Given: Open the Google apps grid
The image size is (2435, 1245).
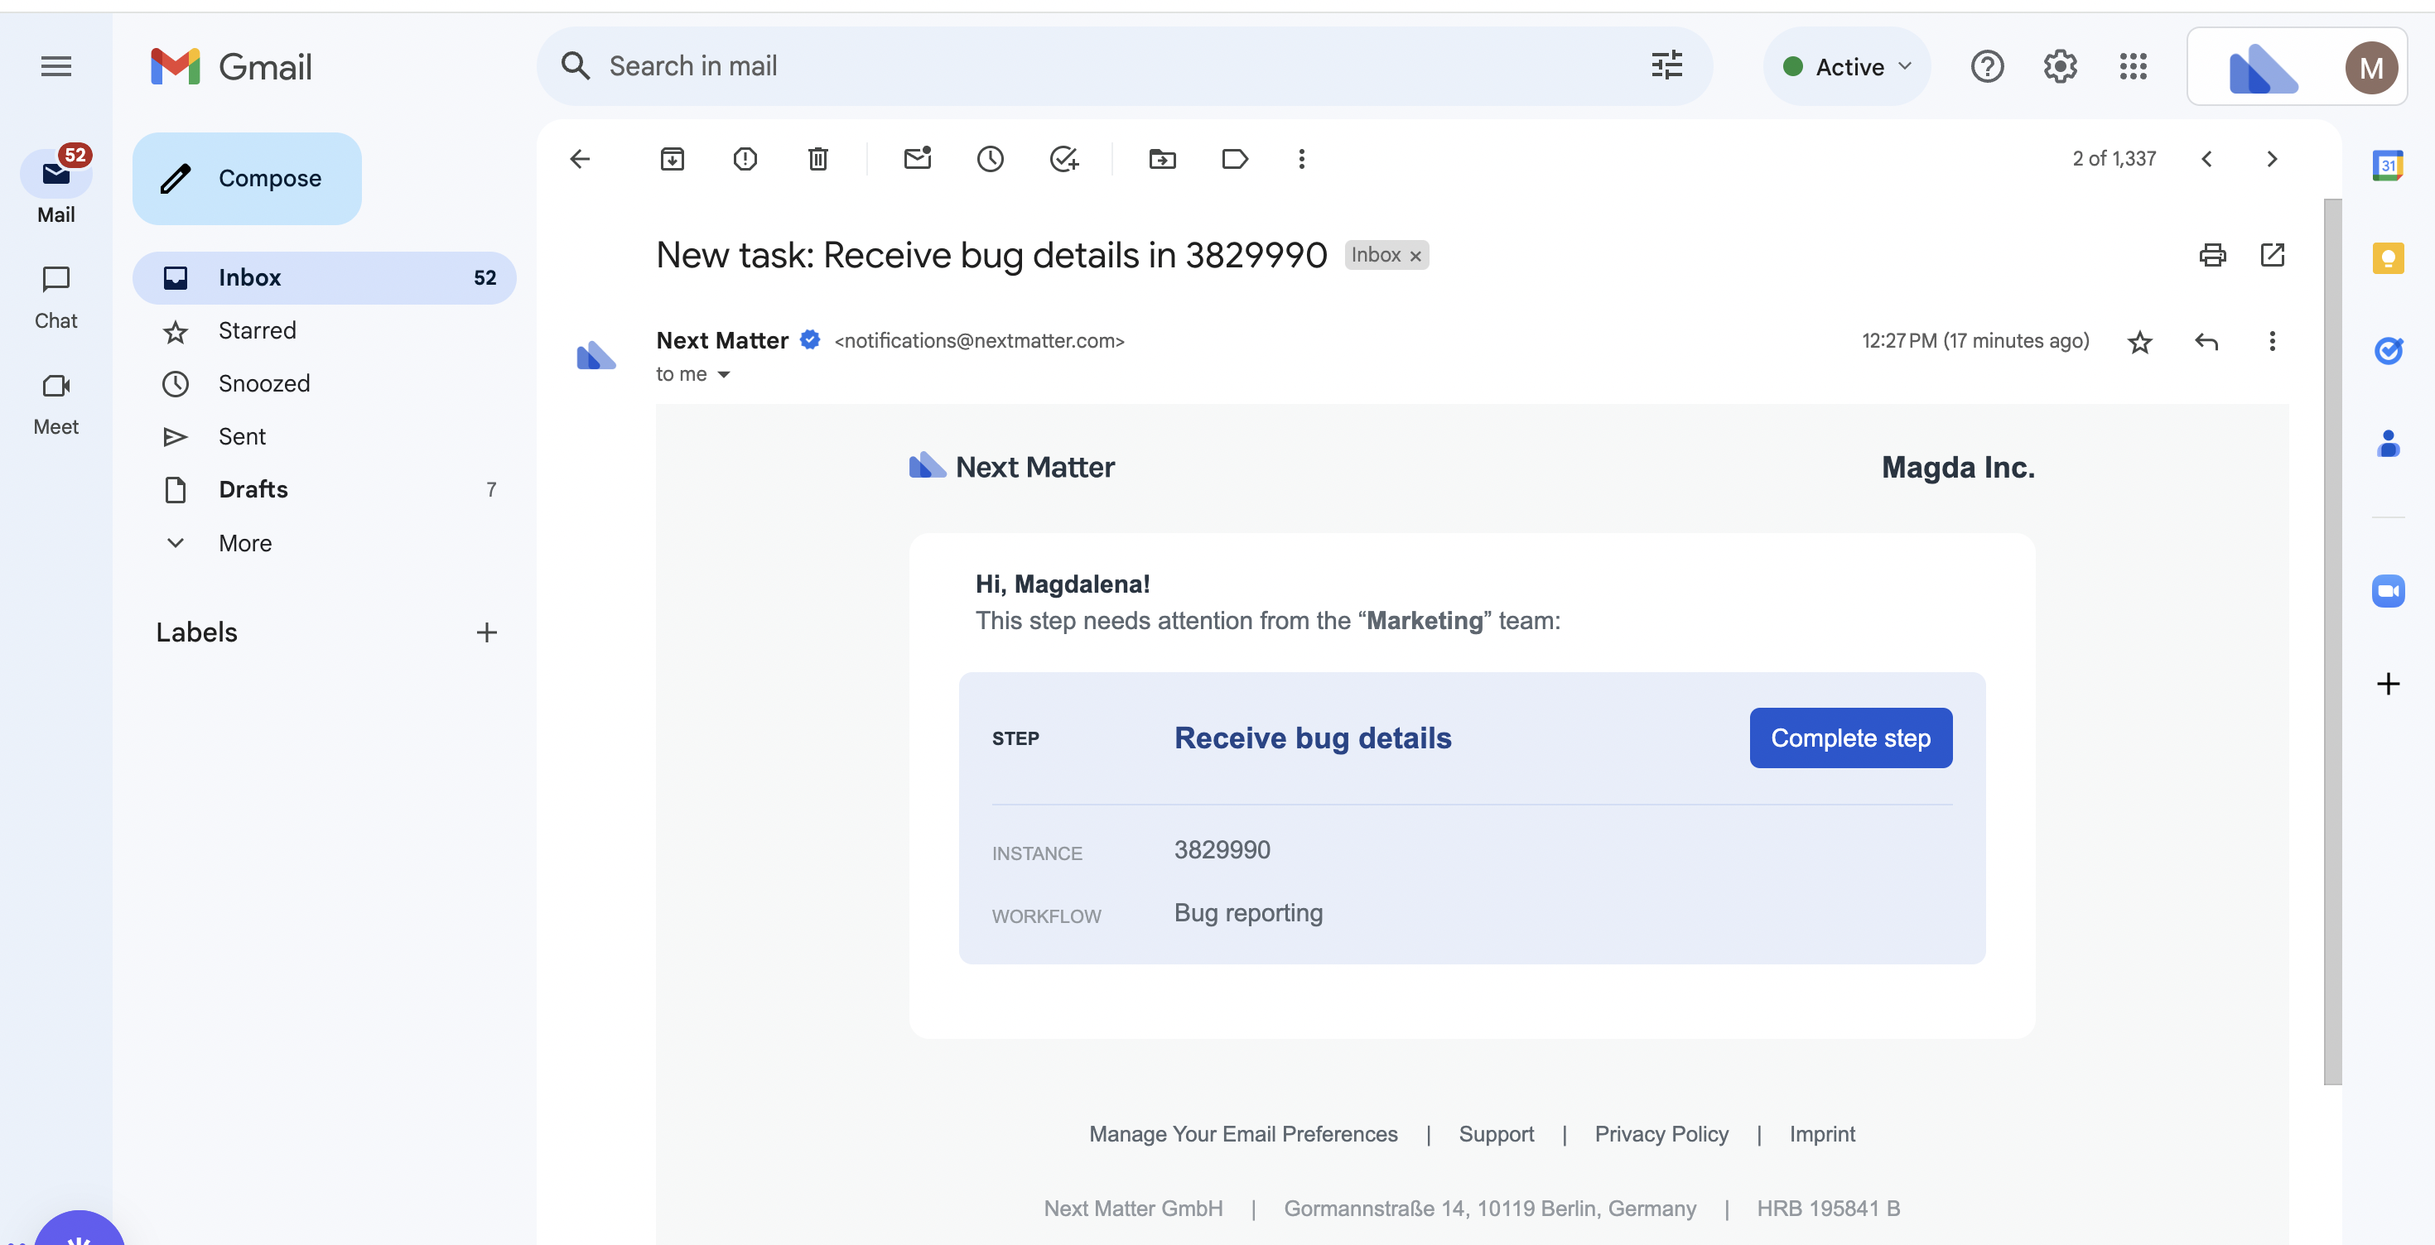Looking at the screenshot, I should (2134, 66).
